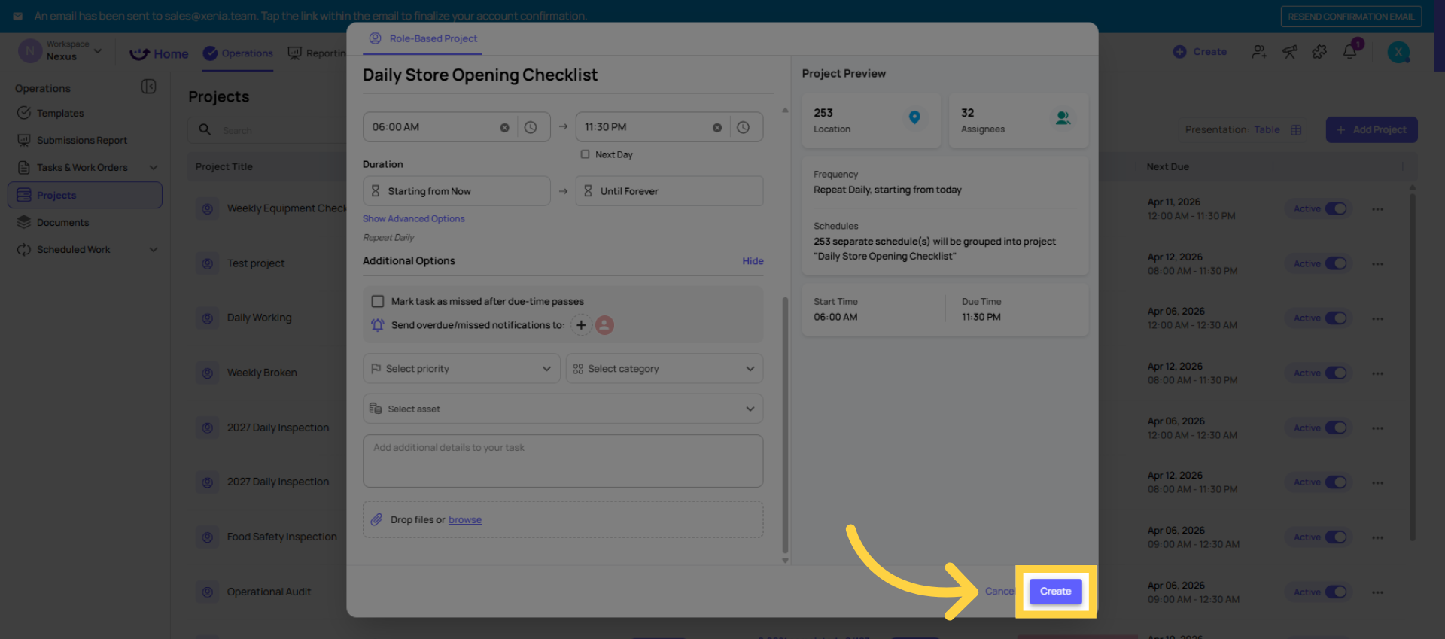Click the additional task details text area

pyautogui.click(x=562, y=461)
